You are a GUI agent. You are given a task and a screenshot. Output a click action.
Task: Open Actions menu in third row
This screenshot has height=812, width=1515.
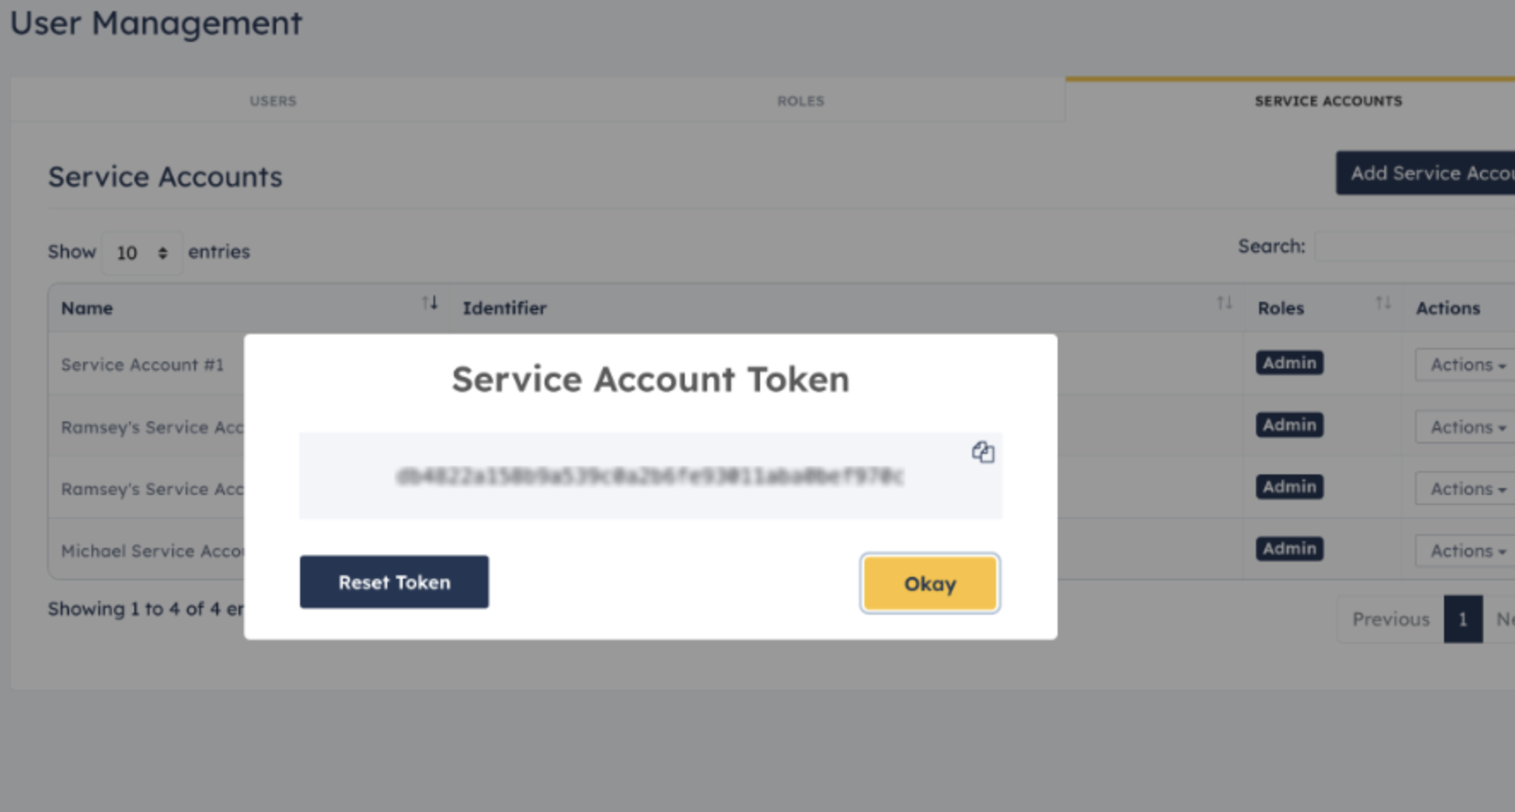[x=1465, y=489]
